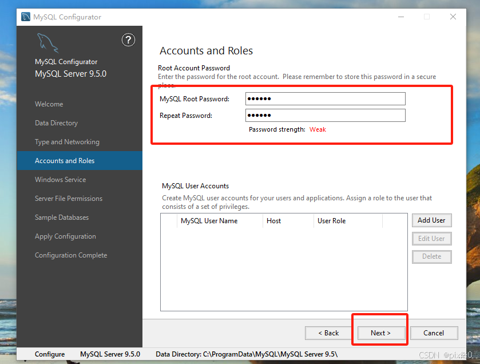The width and height of the screenshot is (480, 364).
Task: Click the red Weak password strength text
Action: pyautogui.click(x=318, y=129)
